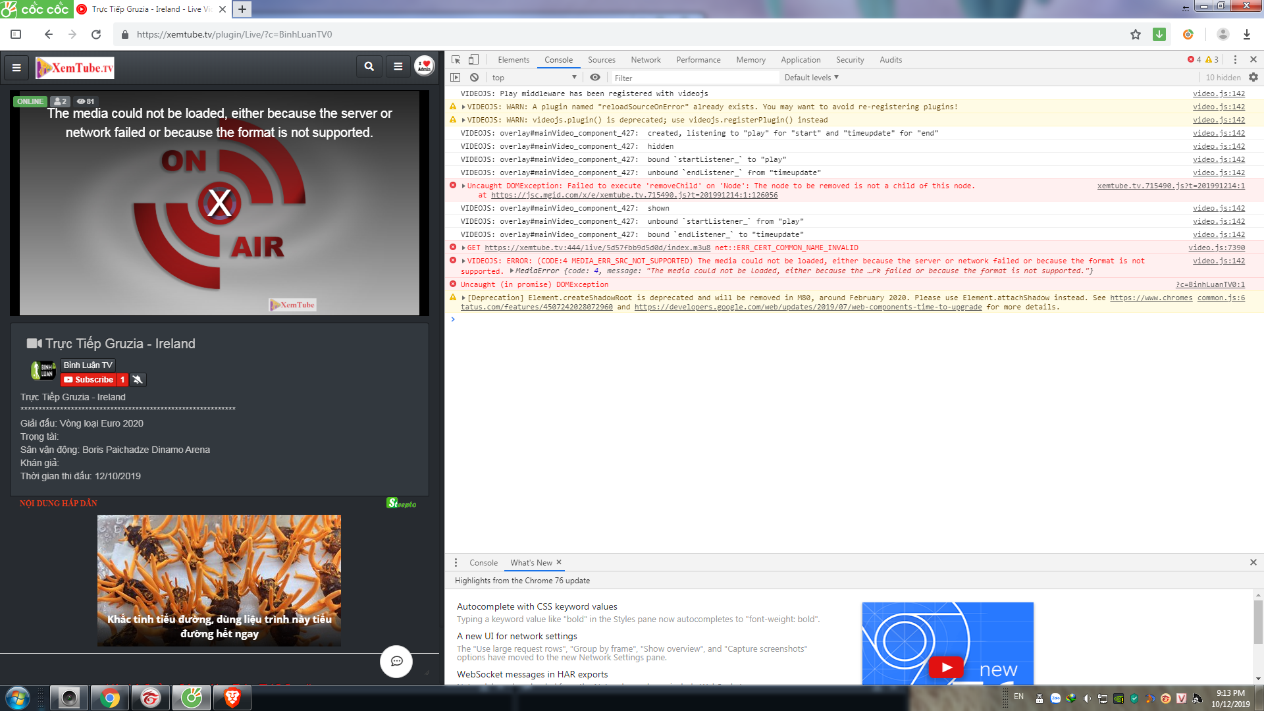
Task: Click the search icon on XemTube header
Action: coord(369,66)
